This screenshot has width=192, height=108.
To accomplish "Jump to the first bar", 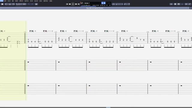I will click(67, 4).
